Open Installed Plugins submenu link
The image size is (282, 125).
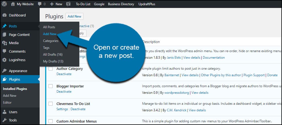[15, 89]
